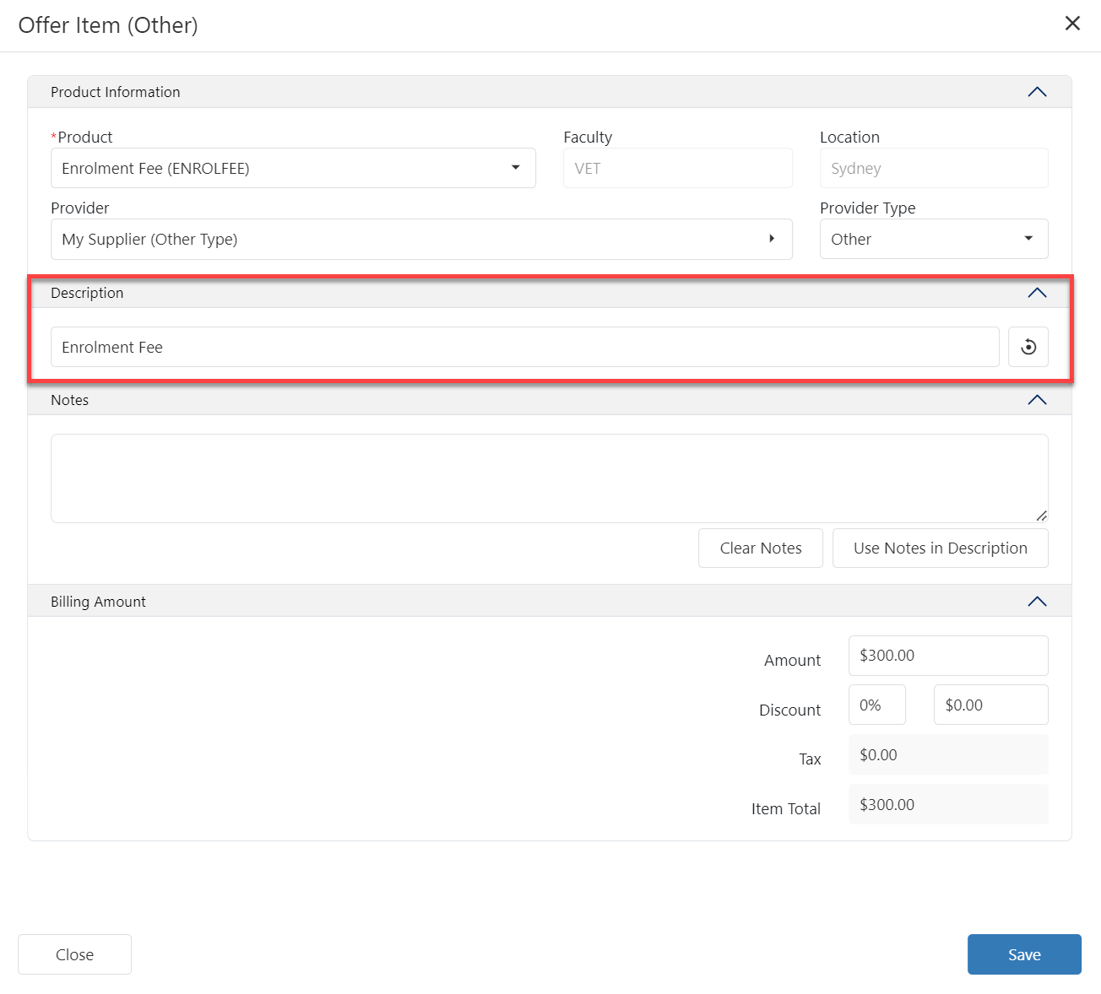Collapse the Notes section chevron
1101x994 pixels.
(x=1037, y=400)
